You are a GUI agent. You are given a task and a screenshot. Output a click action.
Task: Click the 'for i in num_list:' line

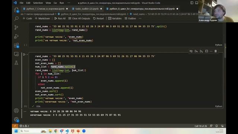[48, 74]
